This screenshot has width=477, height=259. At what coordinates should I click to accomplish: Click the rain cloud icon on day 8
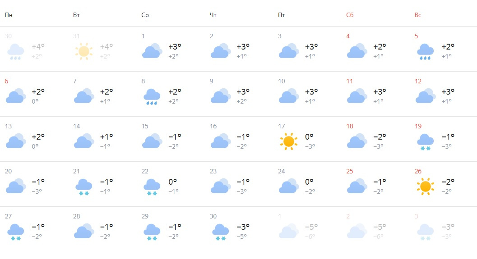(152, 96)
